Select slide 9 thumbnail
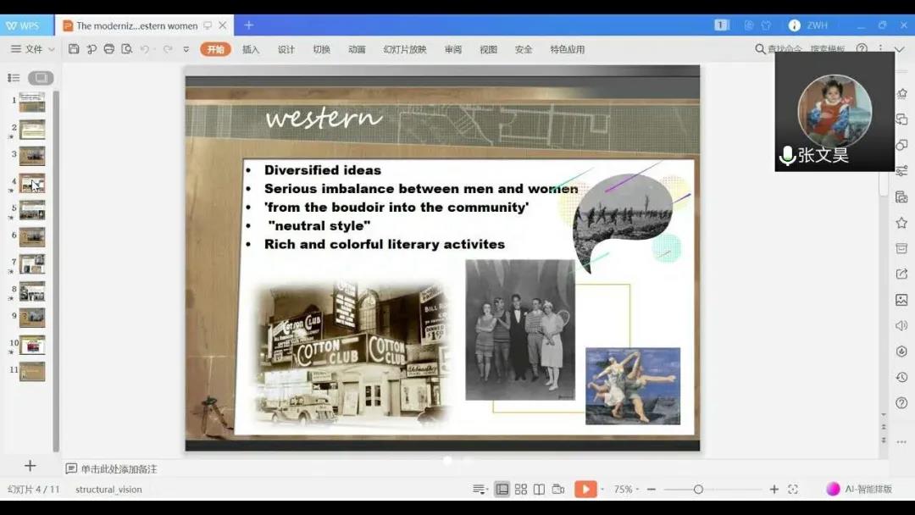The width and height of the screenshot is (915, 515). point(32,318)
